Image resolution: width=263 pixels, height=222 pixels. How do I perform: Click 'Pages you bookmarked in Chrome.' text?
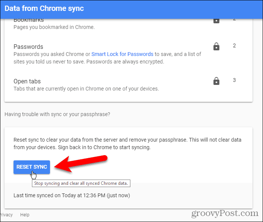(54, 27)
